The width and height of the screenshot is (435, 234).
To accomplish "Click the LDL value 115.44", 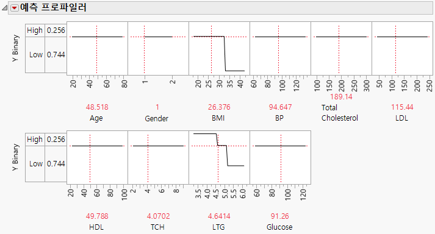I will pos(402,107).
